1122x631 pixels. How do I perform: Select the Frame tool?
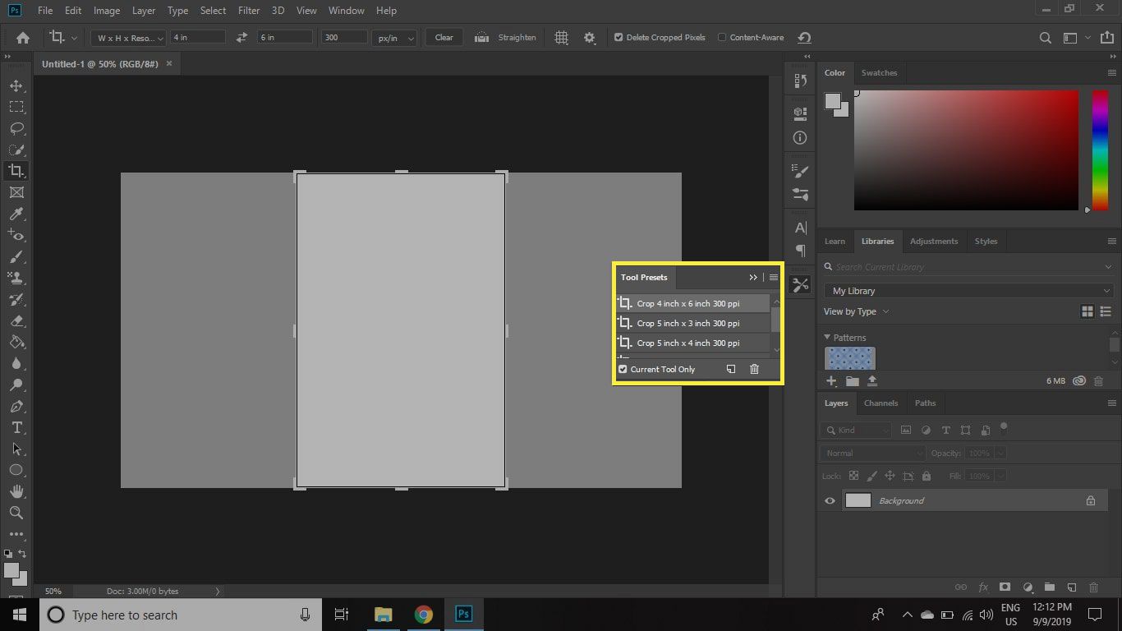[16, 192]
